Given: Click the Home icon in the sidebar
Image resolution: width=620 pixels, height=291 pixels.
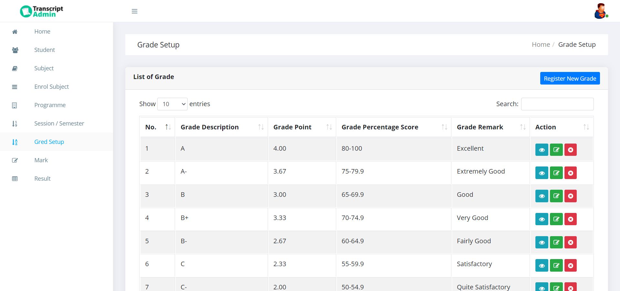Looking at the screenshot, I should pos(15,32).
